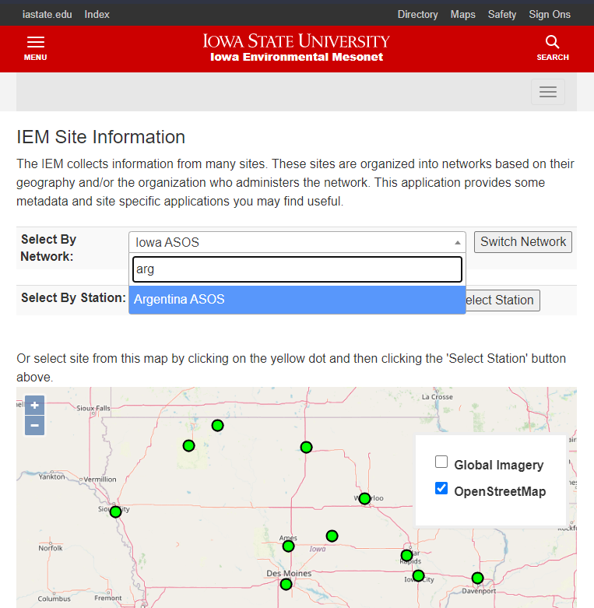Viewport: 594px width, 608px height.
Task: Open the main MENU hamburger icon
Action: click(35, 48)
